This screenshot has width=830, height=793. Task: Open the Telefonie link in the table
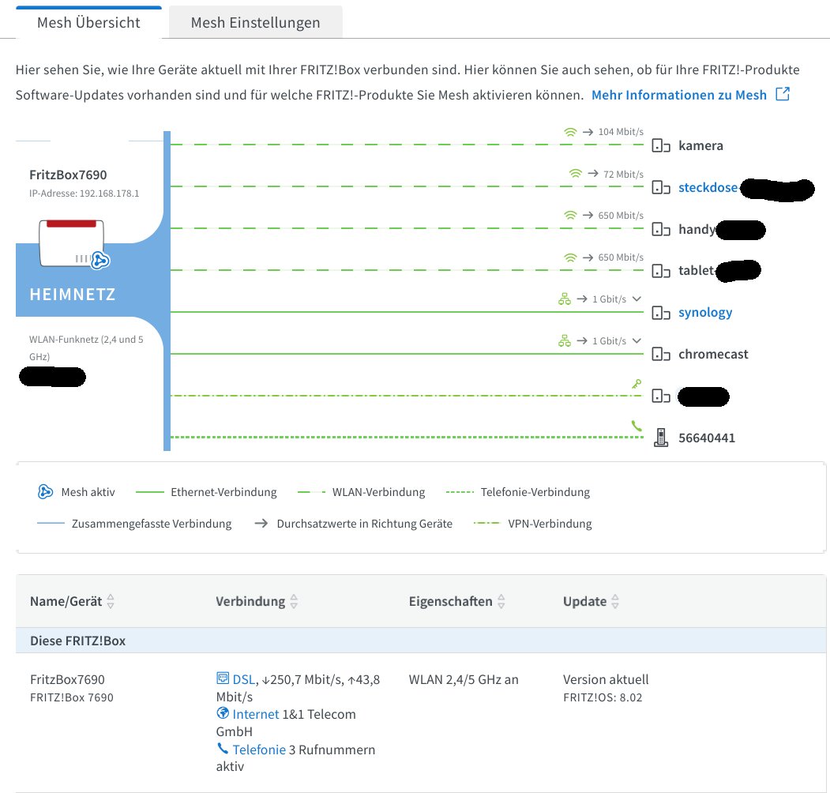coord(259,750)
